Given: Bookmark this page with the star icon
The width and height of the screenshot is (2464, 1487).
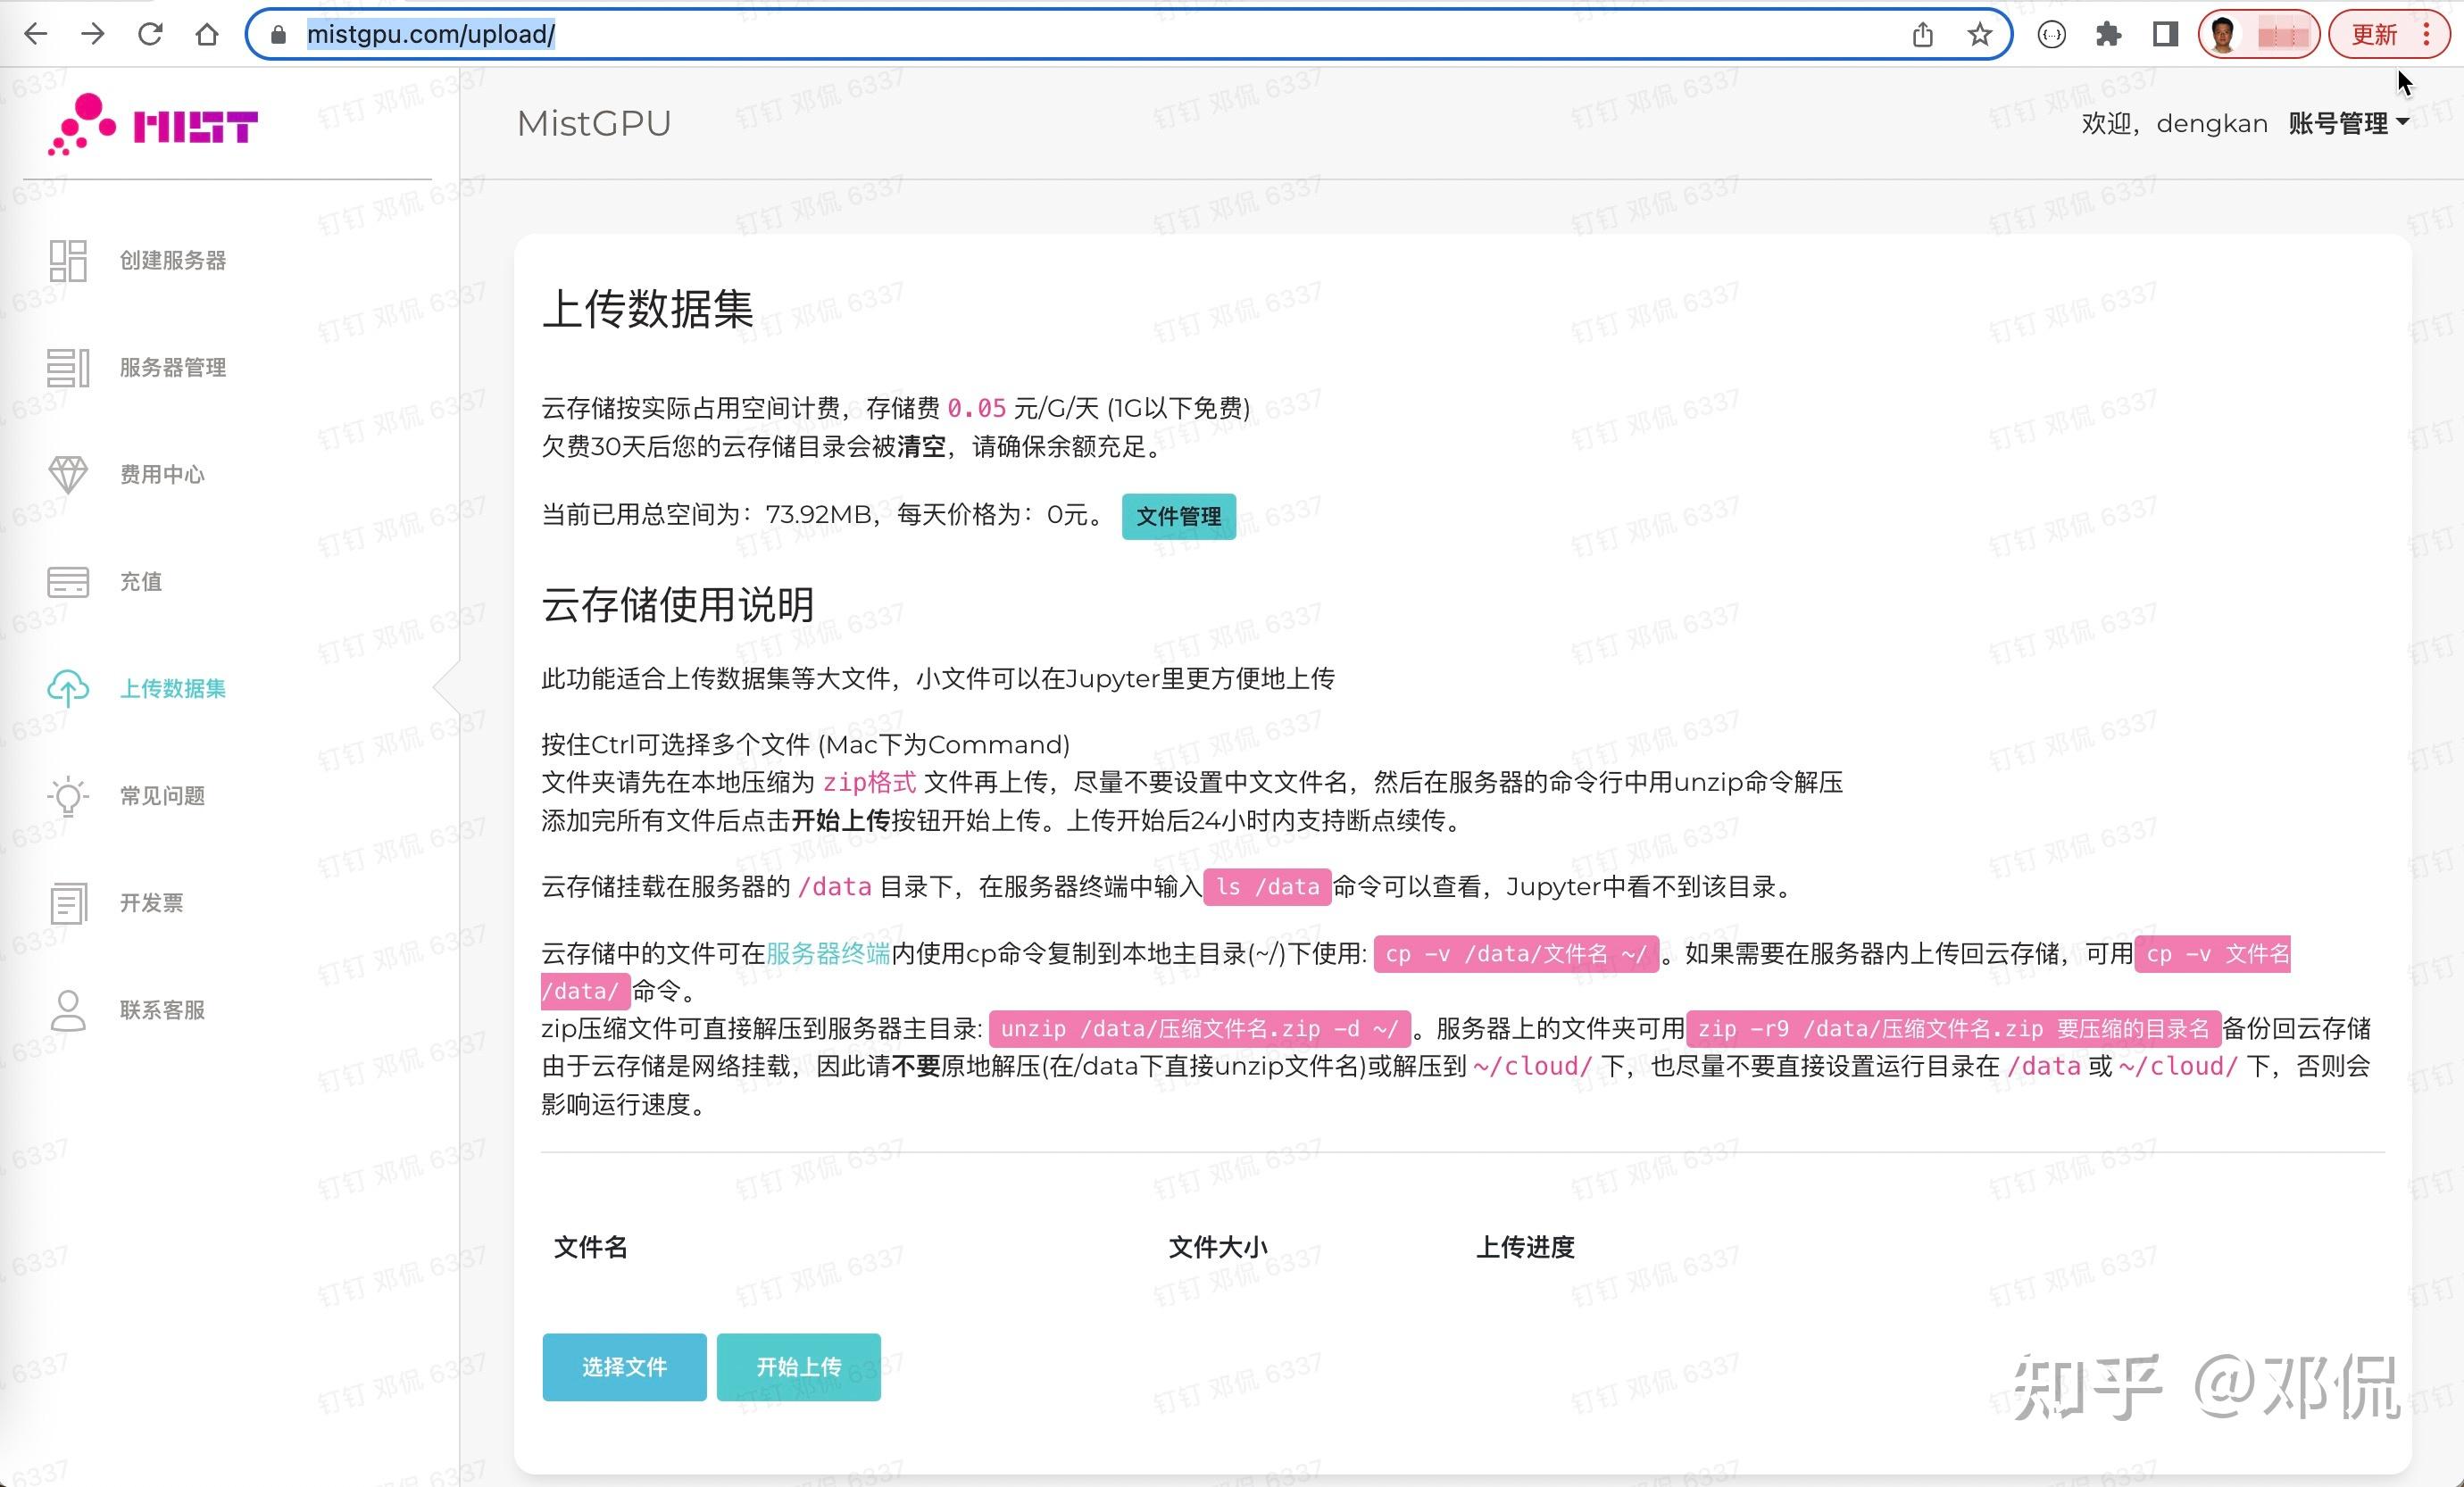Looking at the screenshot, I should (x=1979, y=35).
